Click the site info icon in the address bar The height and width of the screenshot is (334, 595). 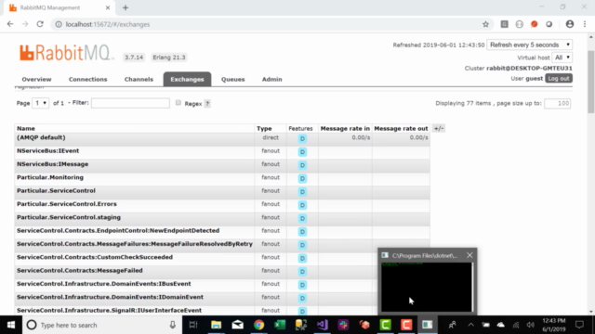tap(59, 24)
